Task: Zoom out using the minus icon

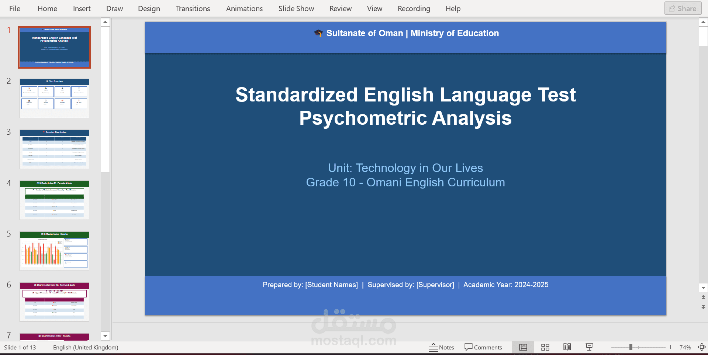Action: (605, 347)
